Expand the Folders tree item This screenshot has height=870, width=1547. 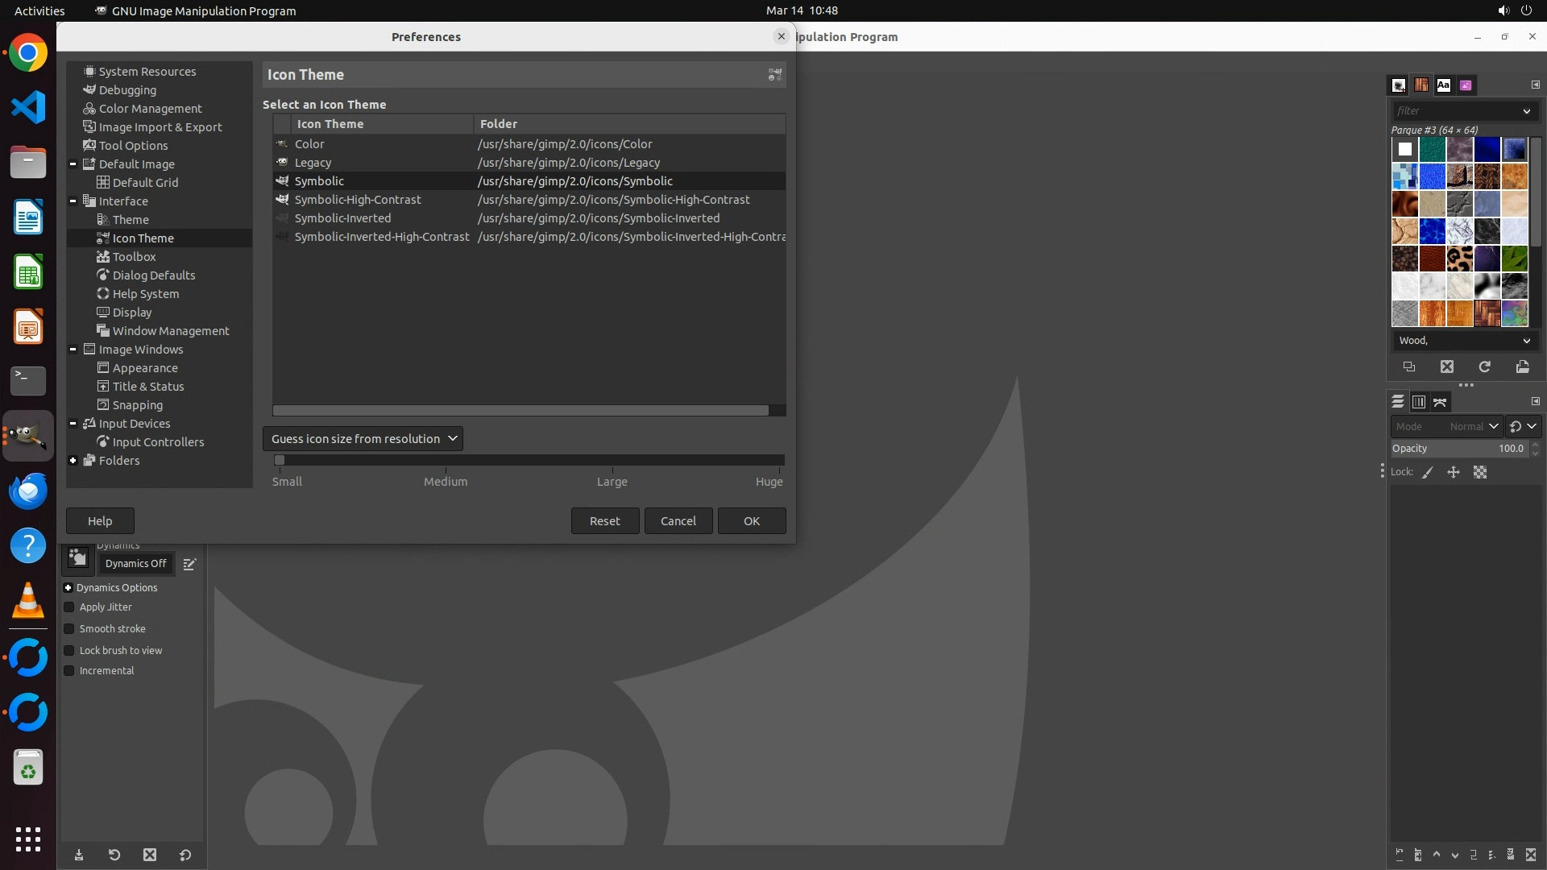[x=73, y=461]
